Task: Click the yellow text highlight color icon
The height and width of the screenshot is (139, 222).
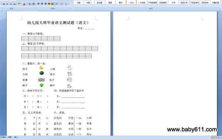Action: coord(19,4)
